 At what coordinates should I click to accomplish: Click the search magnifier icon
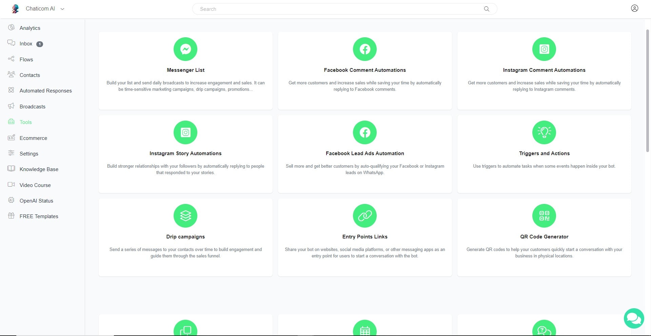tap(487, 9)
